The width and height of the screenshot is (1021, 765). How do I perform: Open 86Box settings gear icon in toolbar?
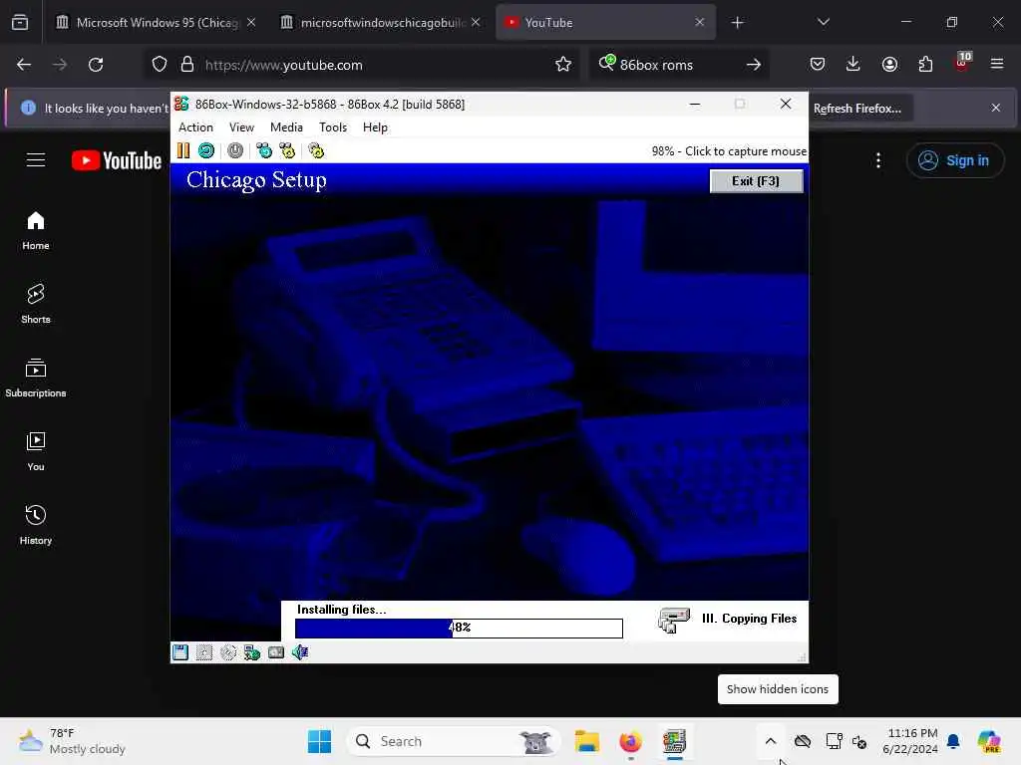pyautogui.click(x=316, y=151)
